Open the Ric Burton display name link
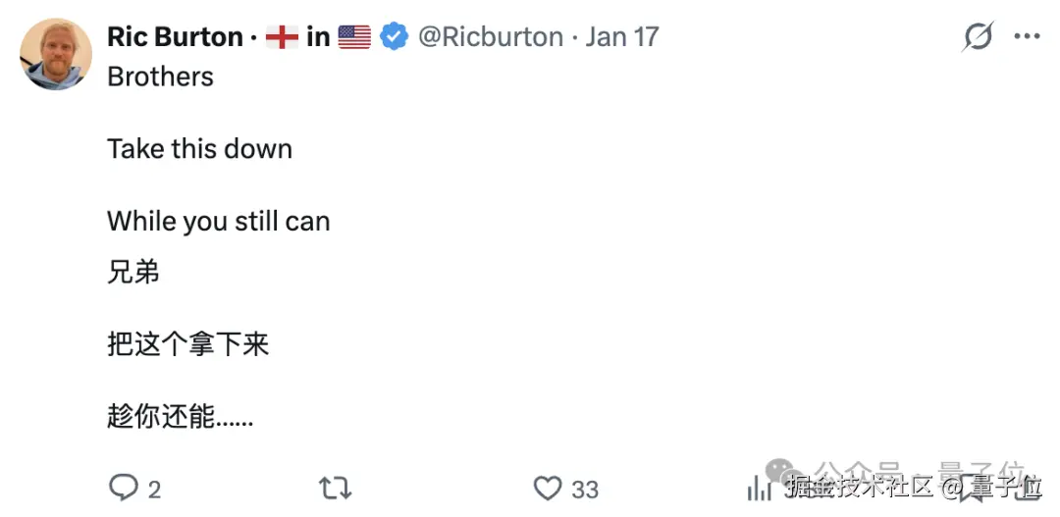1060x517 pixels. point(175,37)
